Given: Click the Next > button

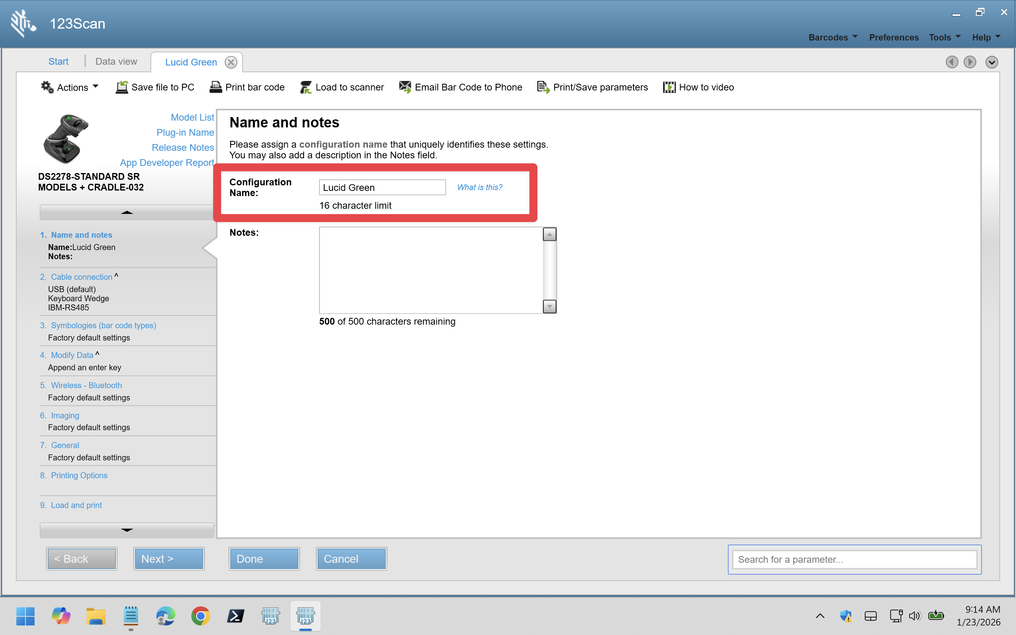Looking at the screenshot, I should pos(169,558).
